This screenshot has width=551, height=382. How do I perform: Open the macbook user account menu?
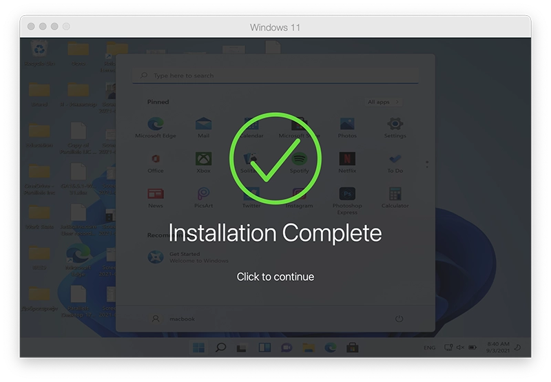click(174, 319)
